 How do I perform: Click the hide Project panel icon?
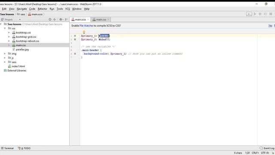67,19
